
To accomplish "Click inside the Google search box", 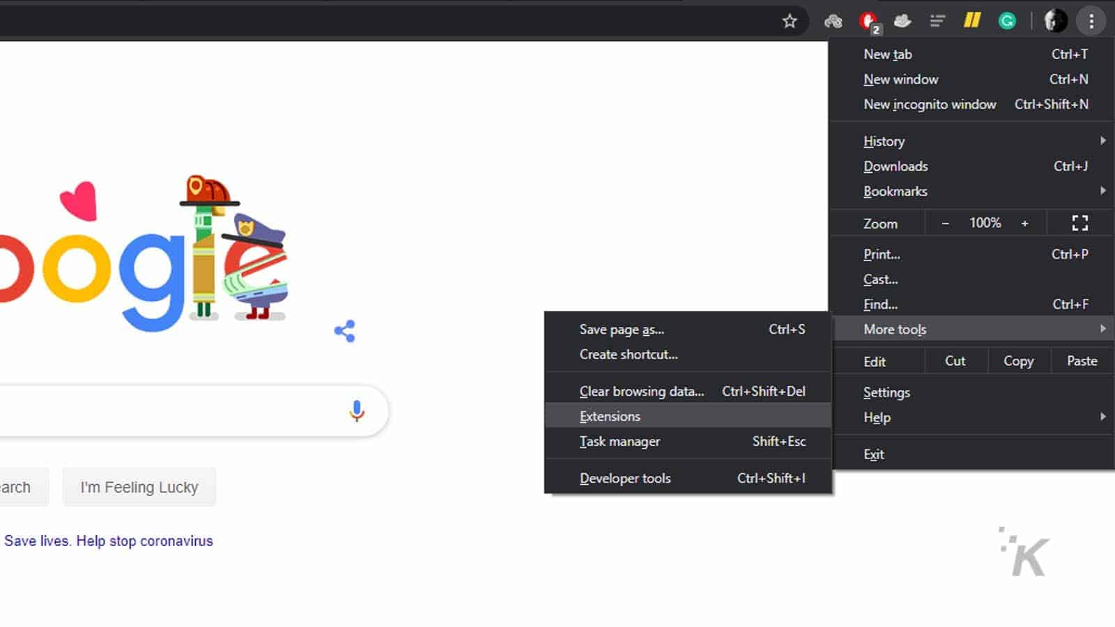I will [x=194, y=411].
